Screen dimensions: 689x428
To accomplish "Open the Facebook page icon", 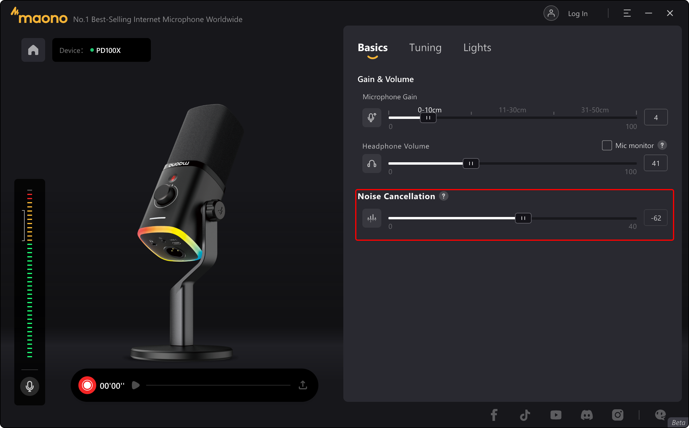I will (x=494, y=415).
